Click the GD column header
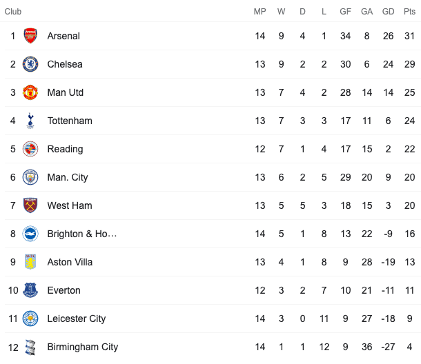 point(389,12)
